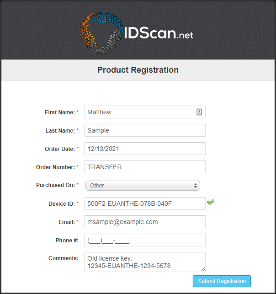This screenshot has width=276, height=294.
Task: Click the Phone # label
Action: point(67,241)
